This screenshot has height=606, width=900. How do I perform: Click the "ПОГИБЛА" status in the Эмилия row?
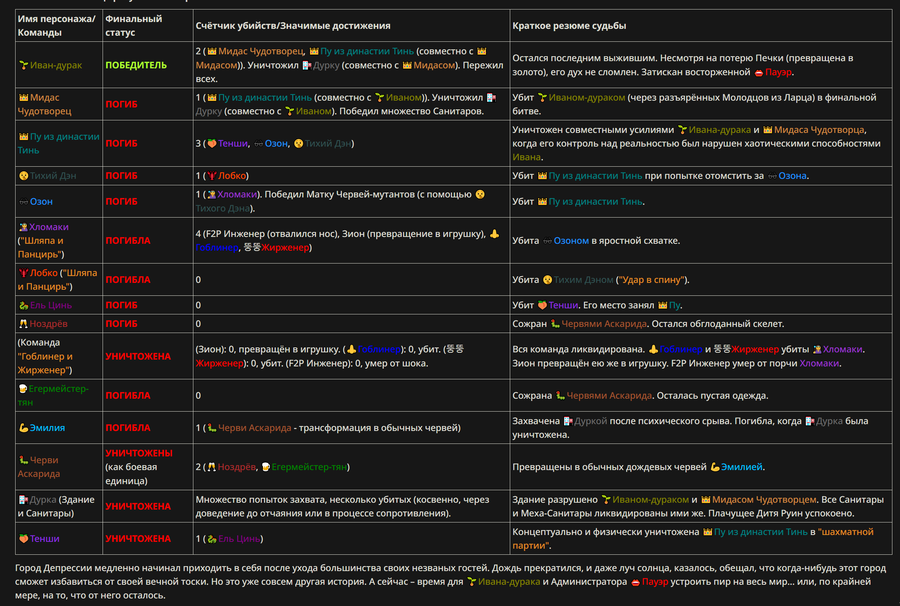click(x=128, y=428)
